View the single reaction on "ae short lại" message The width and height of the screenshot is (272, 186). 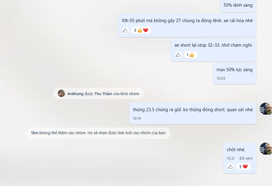pyautogui.click(x=190, y=55)
